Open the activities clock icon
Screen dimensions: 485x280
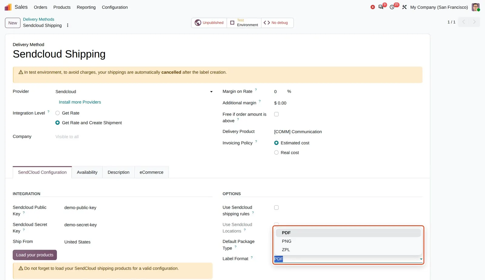[392, 7]
